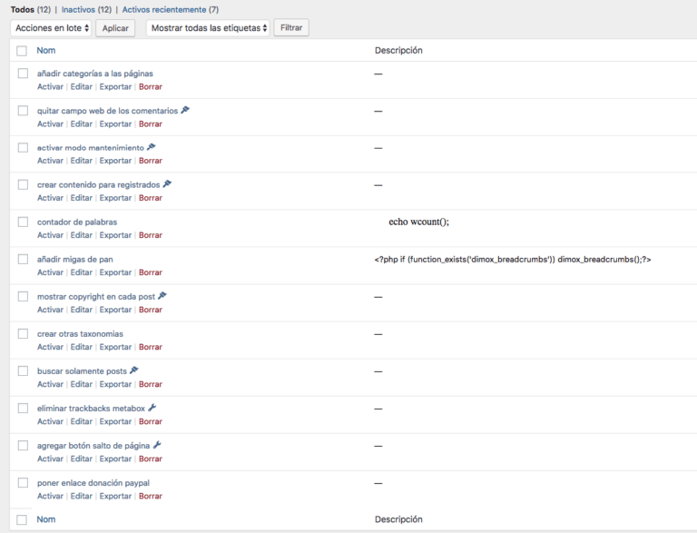Click the Aplicar button
Viewport: 697px width, 533px height.
pyautogui.click(x=115, y=28)
